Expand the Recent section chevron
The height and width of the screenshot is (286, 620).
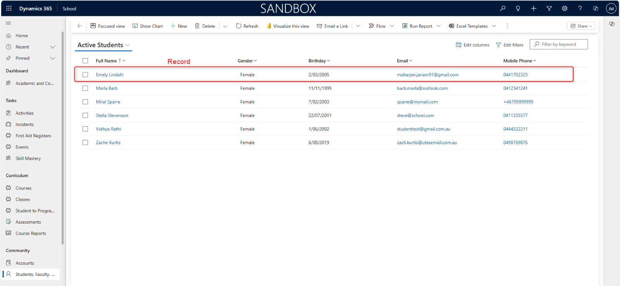(x=53, y=47)
